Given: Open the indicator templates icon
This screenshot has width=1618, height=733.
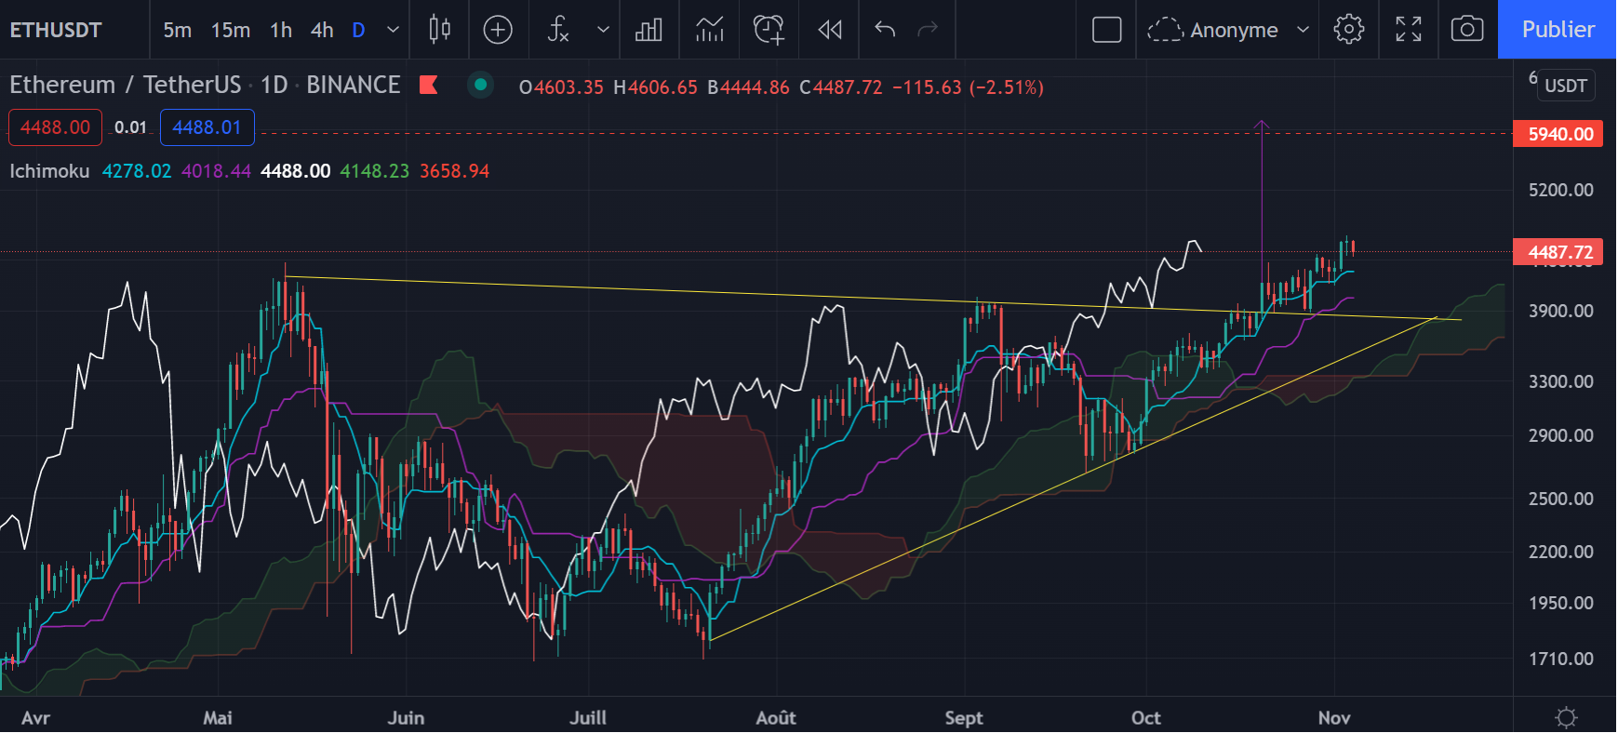Looking at the screenshot, I should click(x=709, y=30).
